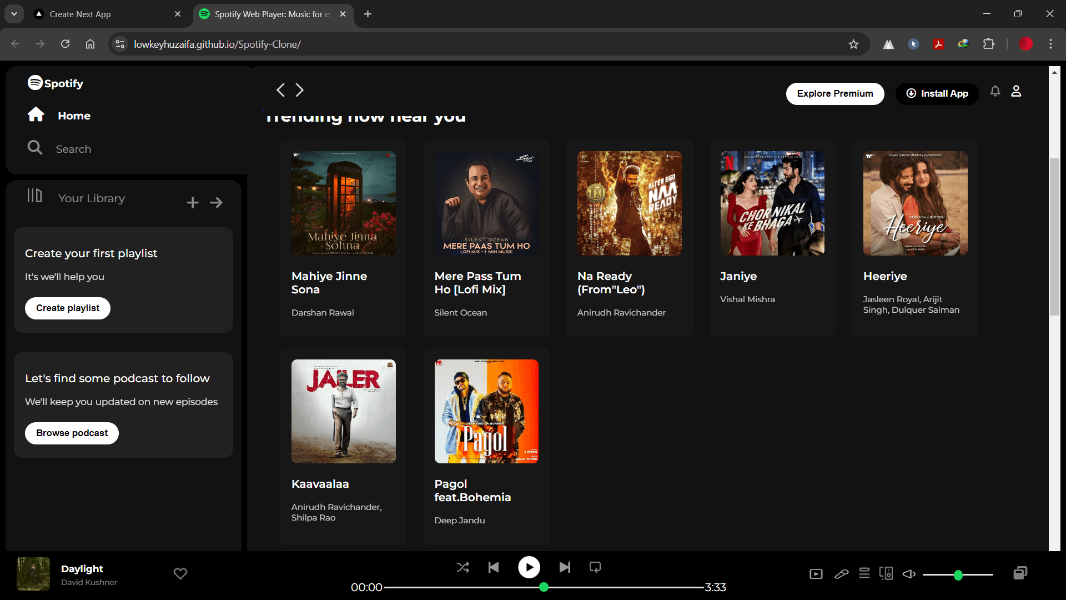The height and width of the screenshot is (600, 1066).
Task: Open the queue list icon
Action: coord(864,573)
